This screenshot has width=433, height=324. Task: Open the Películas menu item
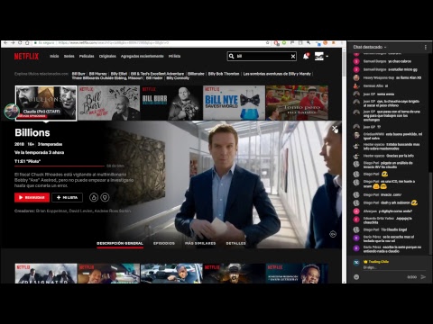click(87, 56)
